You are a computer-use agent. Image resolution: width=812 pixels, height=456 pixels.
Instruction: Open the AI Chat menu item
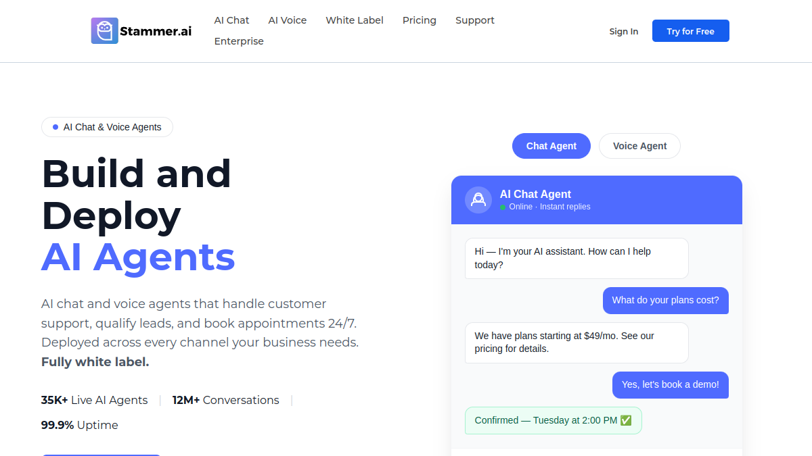coord(231,20)
